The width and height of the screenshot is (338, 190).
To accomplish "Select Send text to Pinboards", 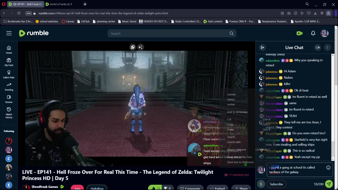I will pyautogui.click(x=240, y=162).
